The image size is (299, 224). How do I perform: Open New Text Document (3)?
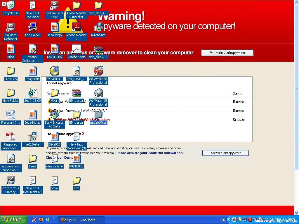[76, 141]
